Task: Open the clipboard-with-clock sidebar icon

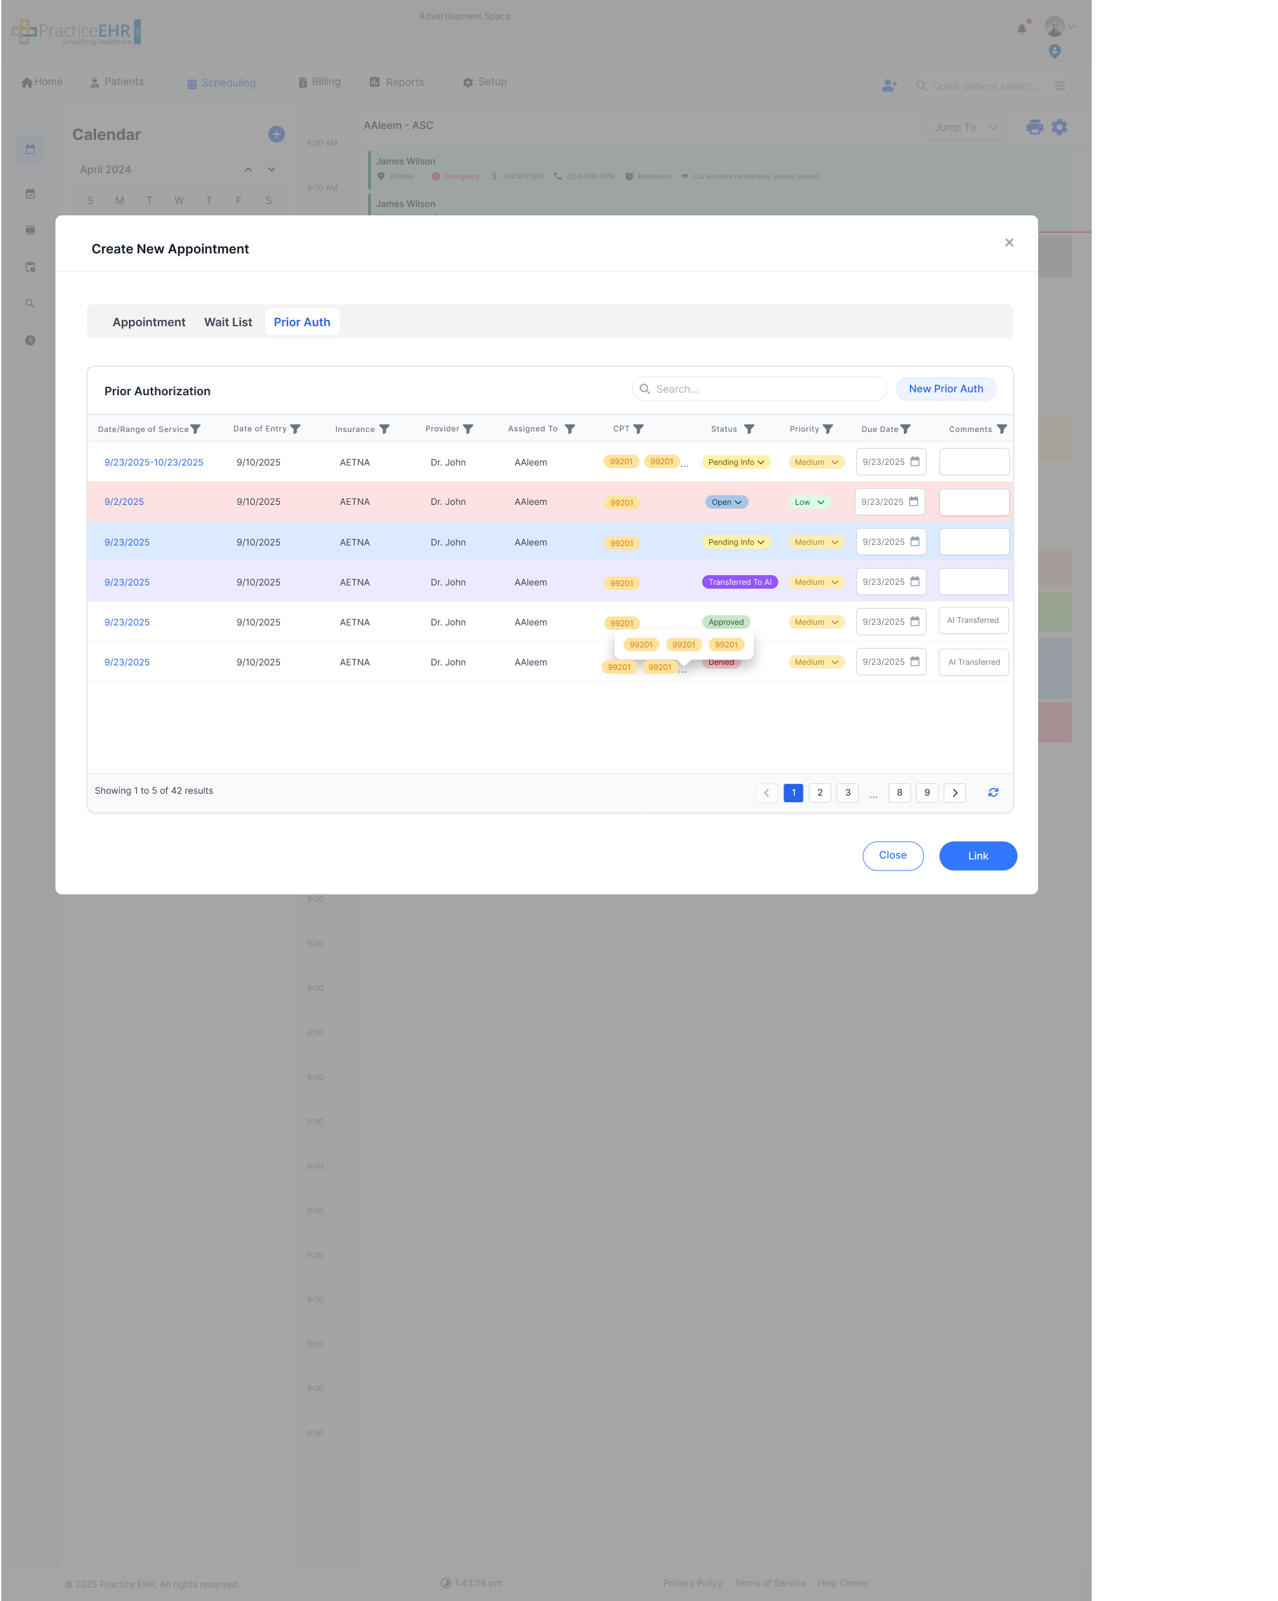Action: 30,266
